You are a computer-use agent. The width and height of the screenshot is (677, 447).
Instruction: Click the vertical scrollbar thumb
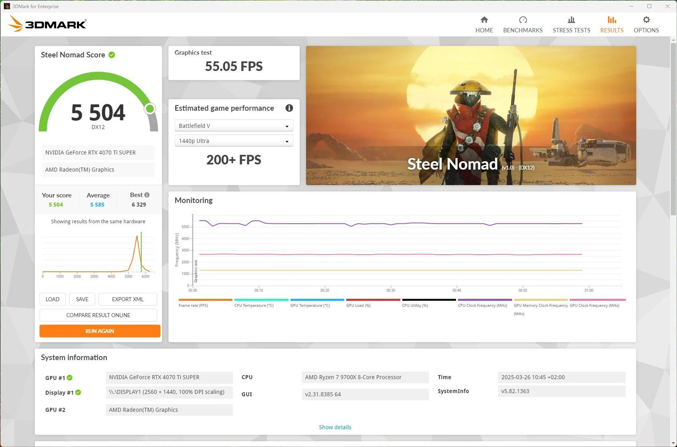(x=673, y=129)
